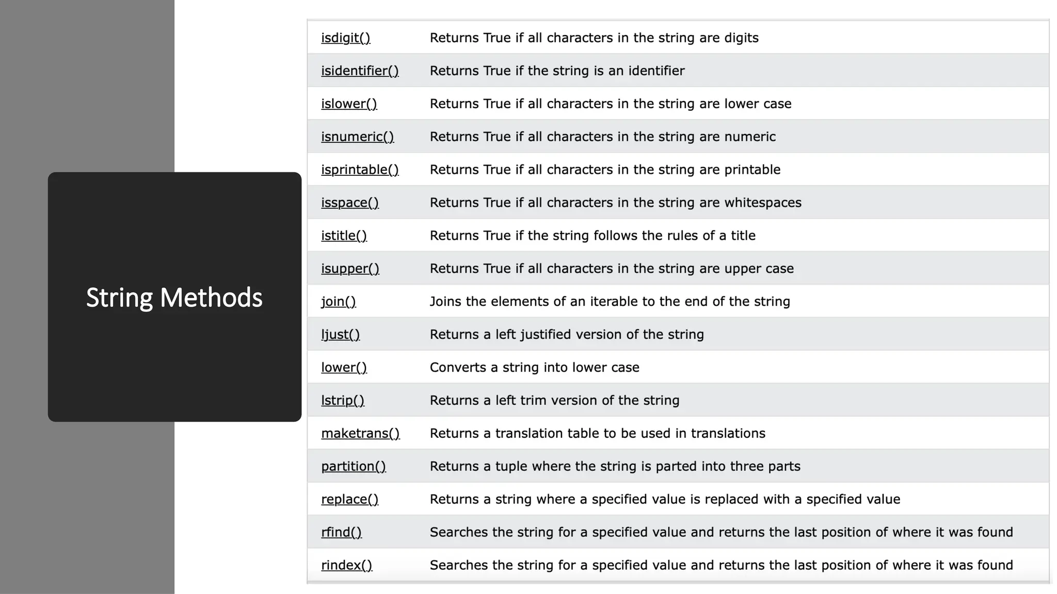
Task: Open the isidentifier() method link
Action: (x=360, y=71)
